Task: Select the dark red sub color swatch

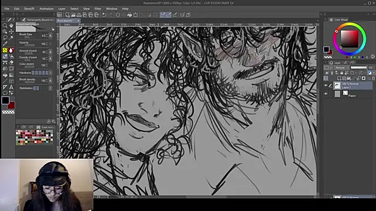Action: click(x=11, y=105)
